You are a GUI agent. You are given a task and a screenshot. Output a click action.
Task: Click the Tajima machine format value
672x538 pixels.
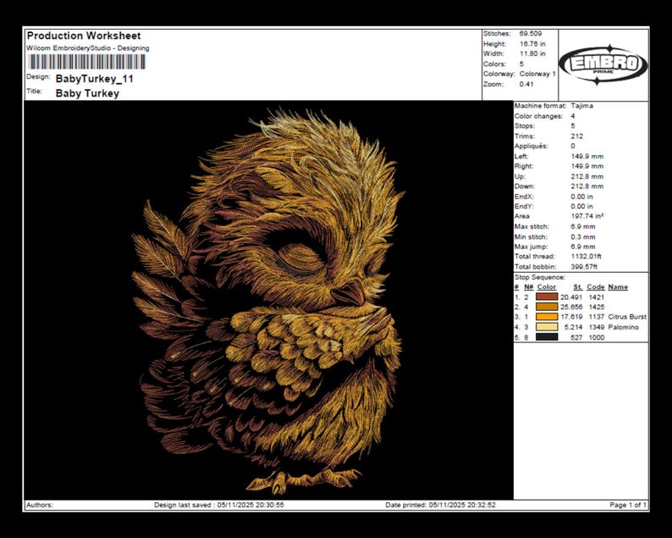tap(582, 106)
